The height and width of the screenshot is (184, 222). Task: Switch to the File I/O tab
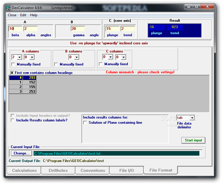point(127,170)
